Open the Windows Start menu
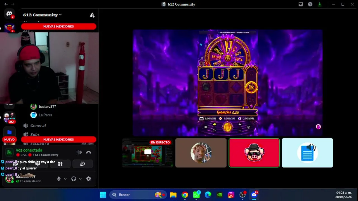The height and width of the screenshot is (201, 358). 103,195
